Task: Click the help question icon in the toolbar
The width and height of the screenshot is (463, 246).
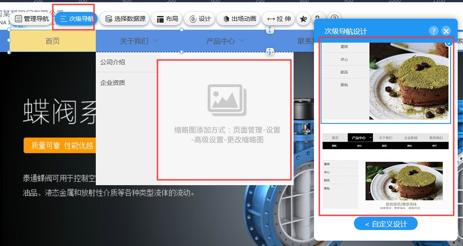Action: tap(334, 17)
